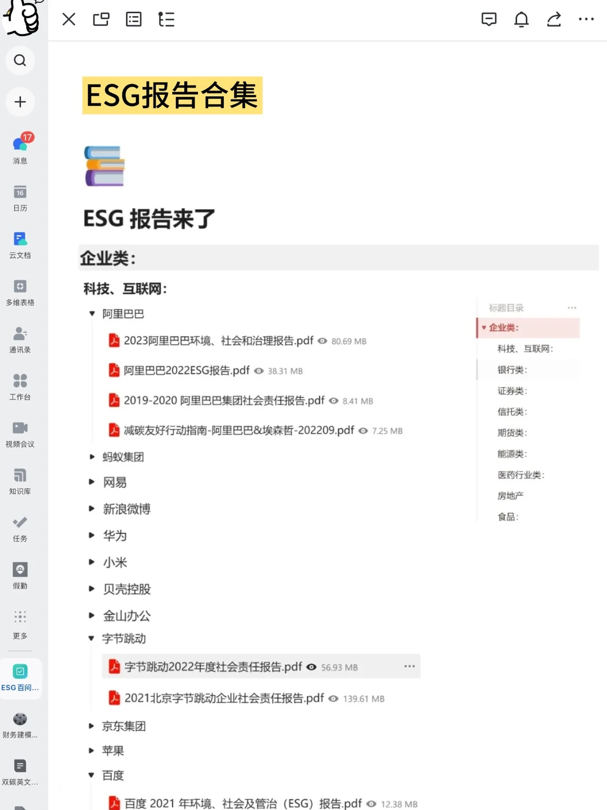Expand the 华为 section
This screenshot has height=810, width=607.
[92, 535]
